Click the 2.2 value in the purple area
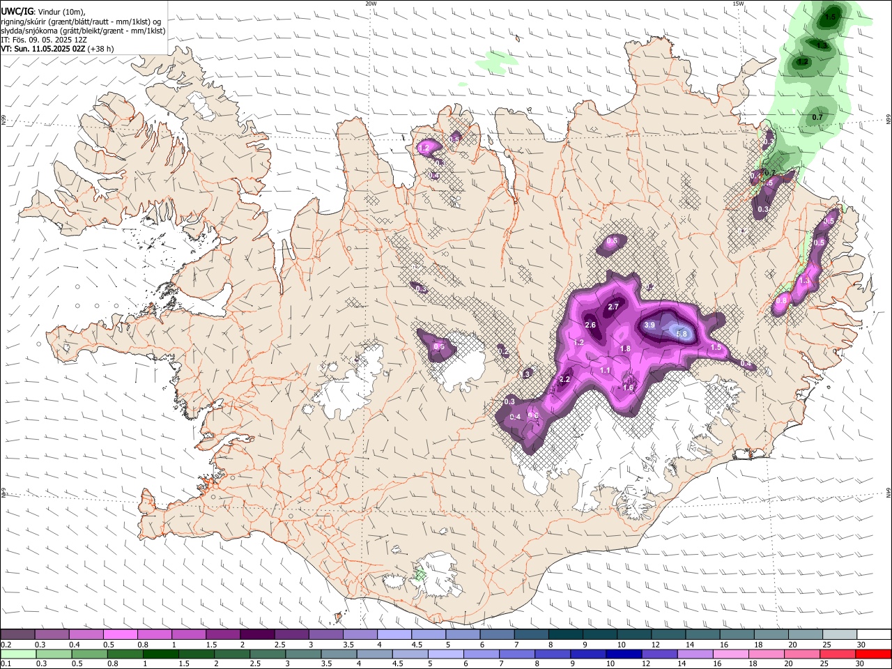The image size is (892, 669). tap(565, 380)
